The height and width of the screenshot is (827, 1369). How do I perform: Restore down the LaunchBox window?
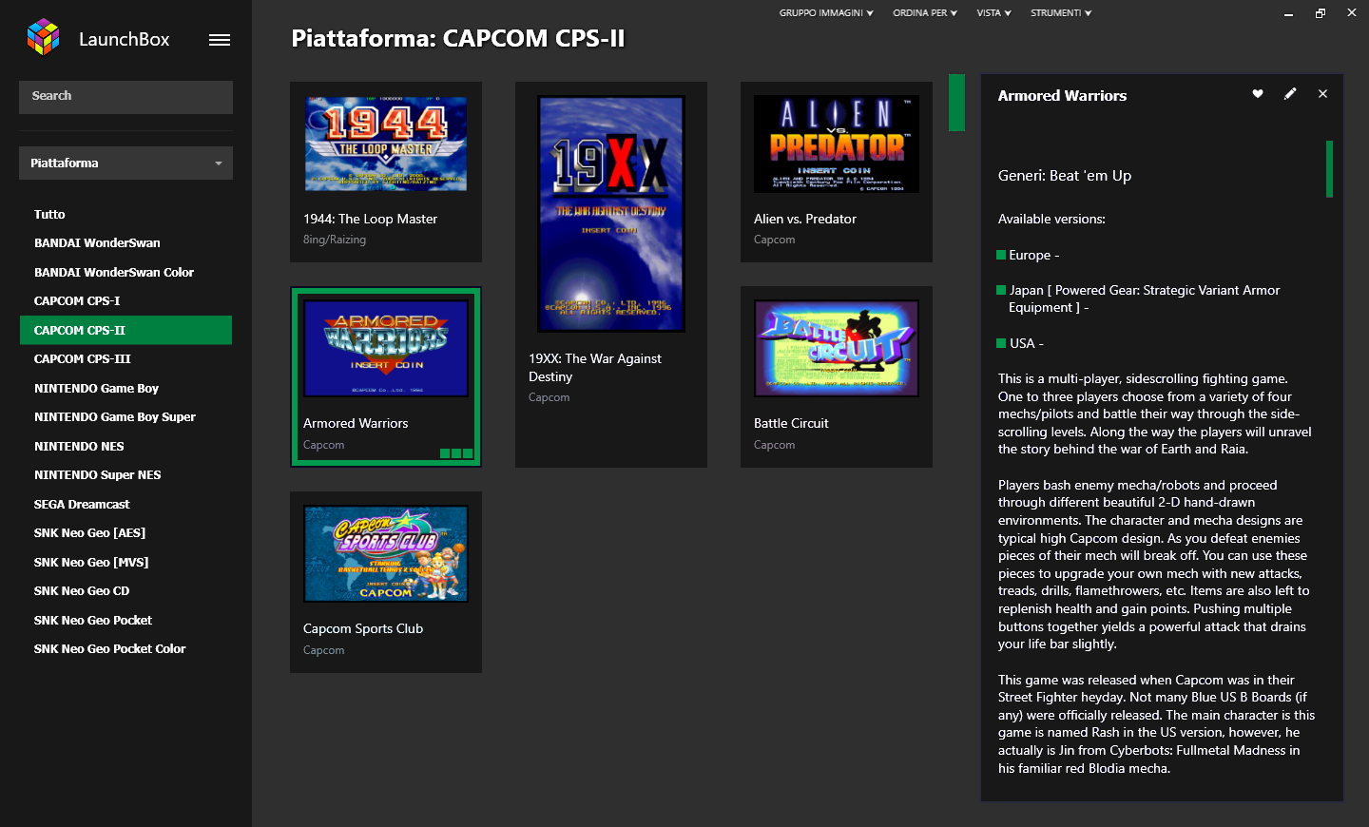tap(1320, 13)
